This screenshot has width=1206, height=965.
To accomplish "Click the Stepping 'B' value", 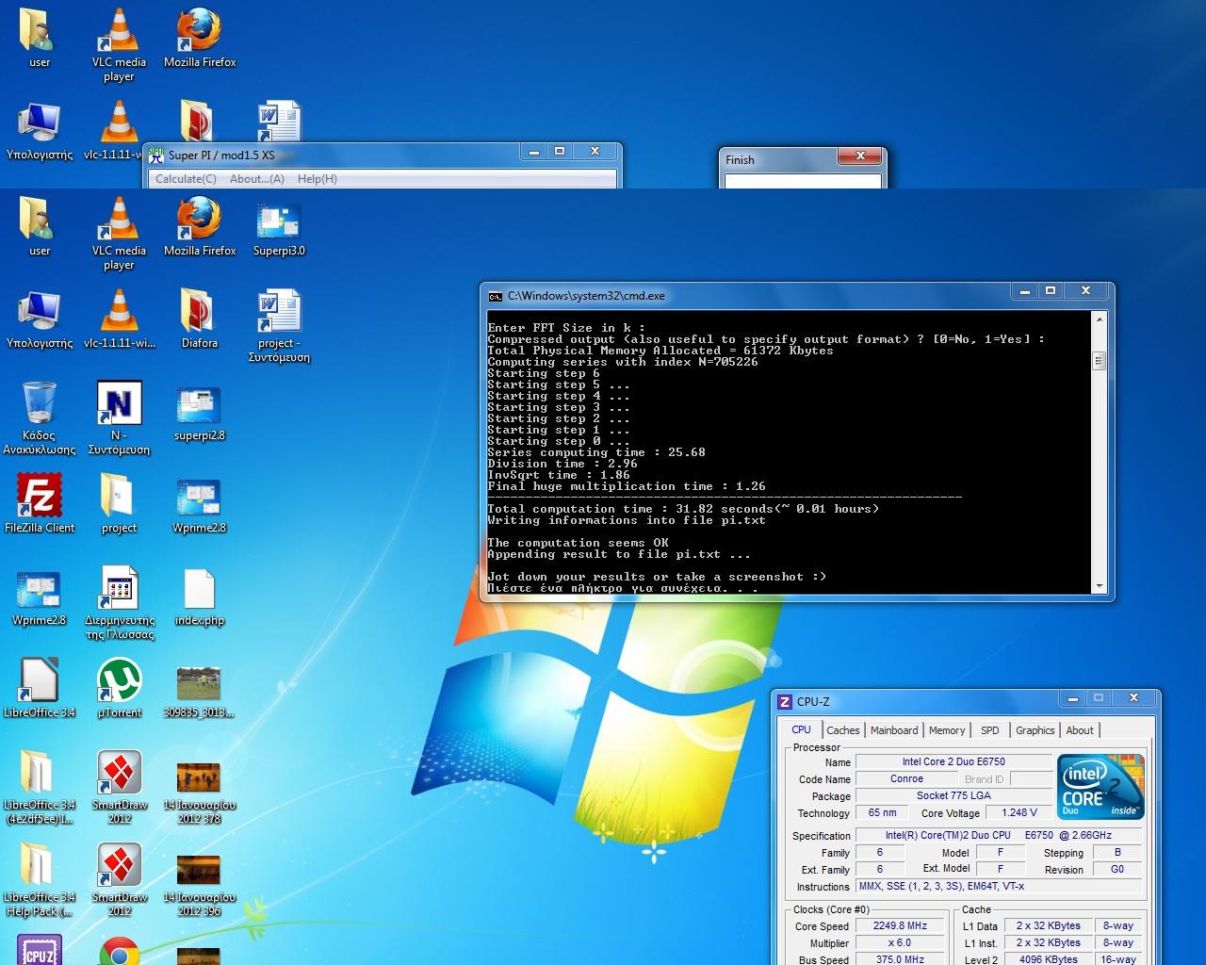I will pyautogui.click(x=1117, y=852).
